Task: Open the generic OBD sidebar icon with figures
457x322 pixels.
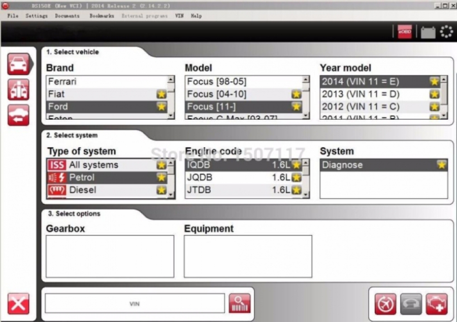Action: click(19, 90)
